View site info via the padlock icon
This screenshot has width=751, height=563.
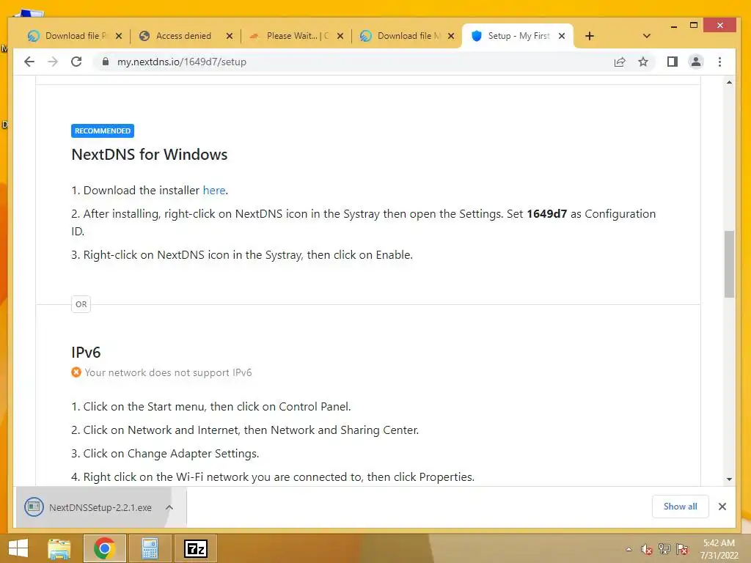[106, 62]
